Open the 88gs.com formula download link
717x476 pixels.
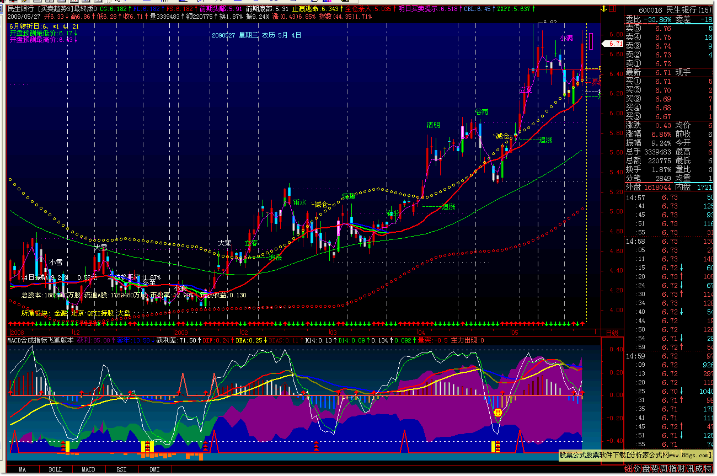pyautogui.click(x=636, y=456)
